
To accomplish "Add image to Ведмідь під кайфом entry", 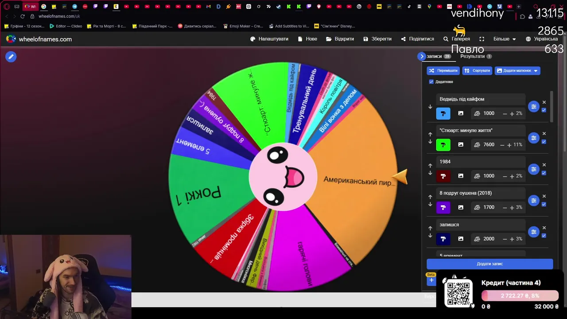I will pyautogui.click(x=461, y=113).
